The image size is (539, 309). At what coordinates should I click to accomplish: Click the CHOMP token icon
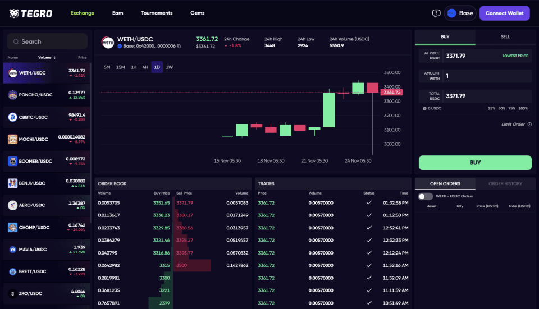13,227
